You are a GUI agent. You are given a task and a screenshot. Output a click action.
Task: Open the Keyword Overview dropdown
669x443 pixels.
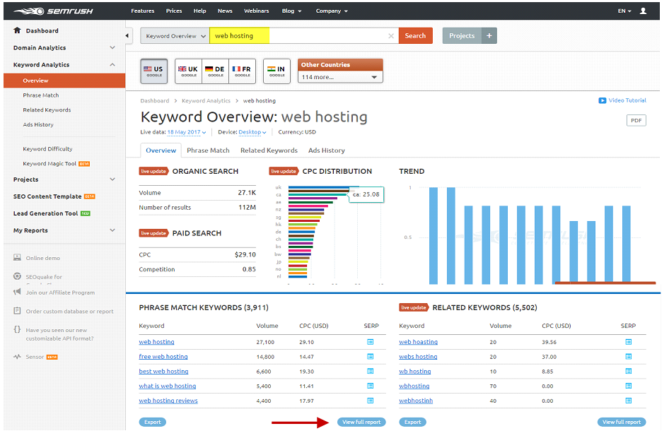point(175,36)
